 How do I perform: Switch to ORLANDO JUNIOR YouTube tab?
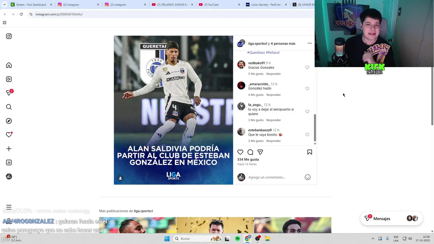click(x=172, y=5)
